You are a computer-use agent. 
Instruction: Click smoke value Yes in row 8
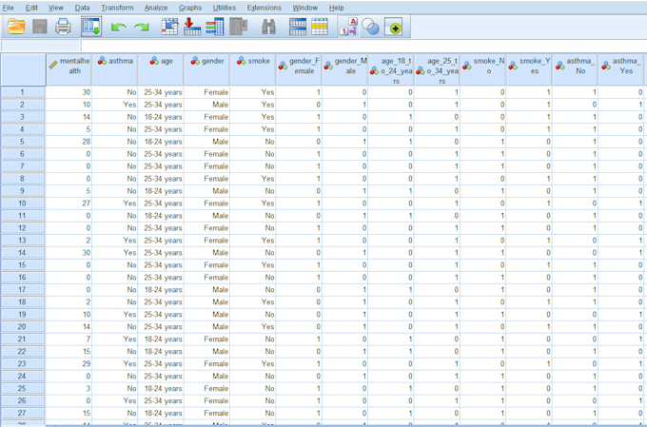pos(253,178)
